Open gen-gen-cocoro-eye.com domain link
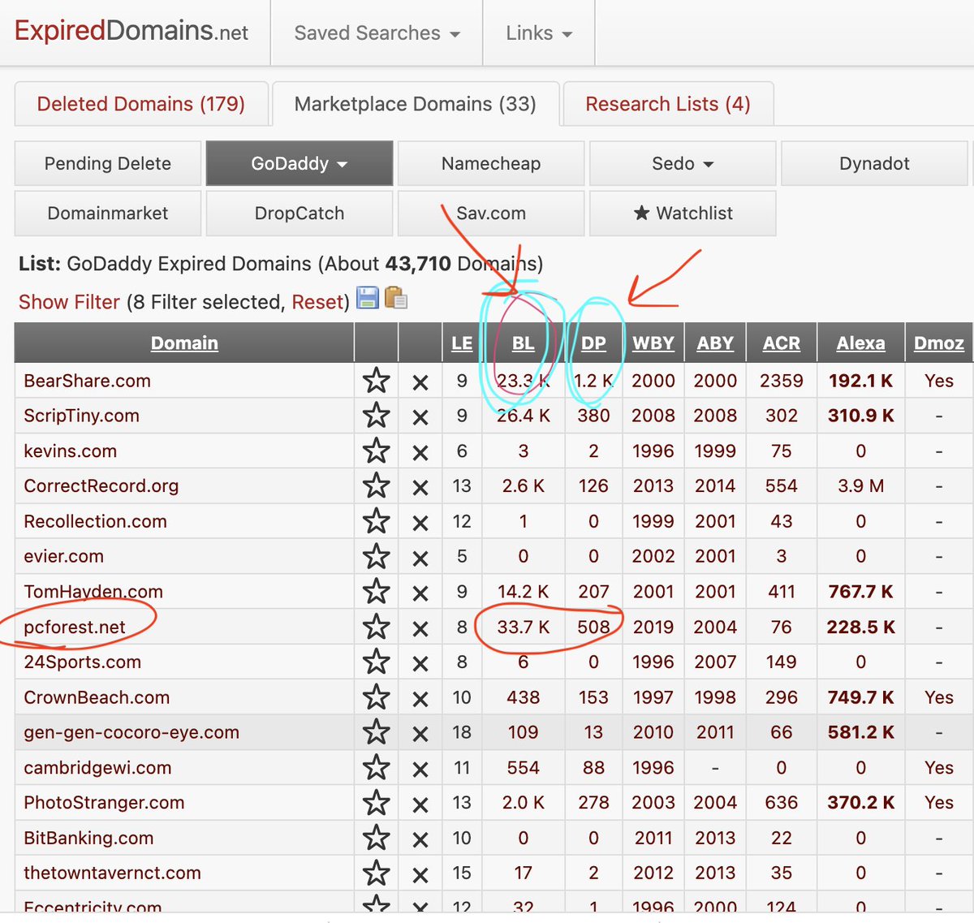 pyautogui.click(x=131, y=732)
